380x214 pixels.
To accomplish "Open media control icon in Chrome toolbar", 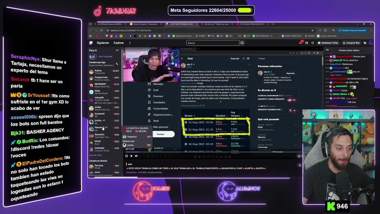I will point(333,30).
